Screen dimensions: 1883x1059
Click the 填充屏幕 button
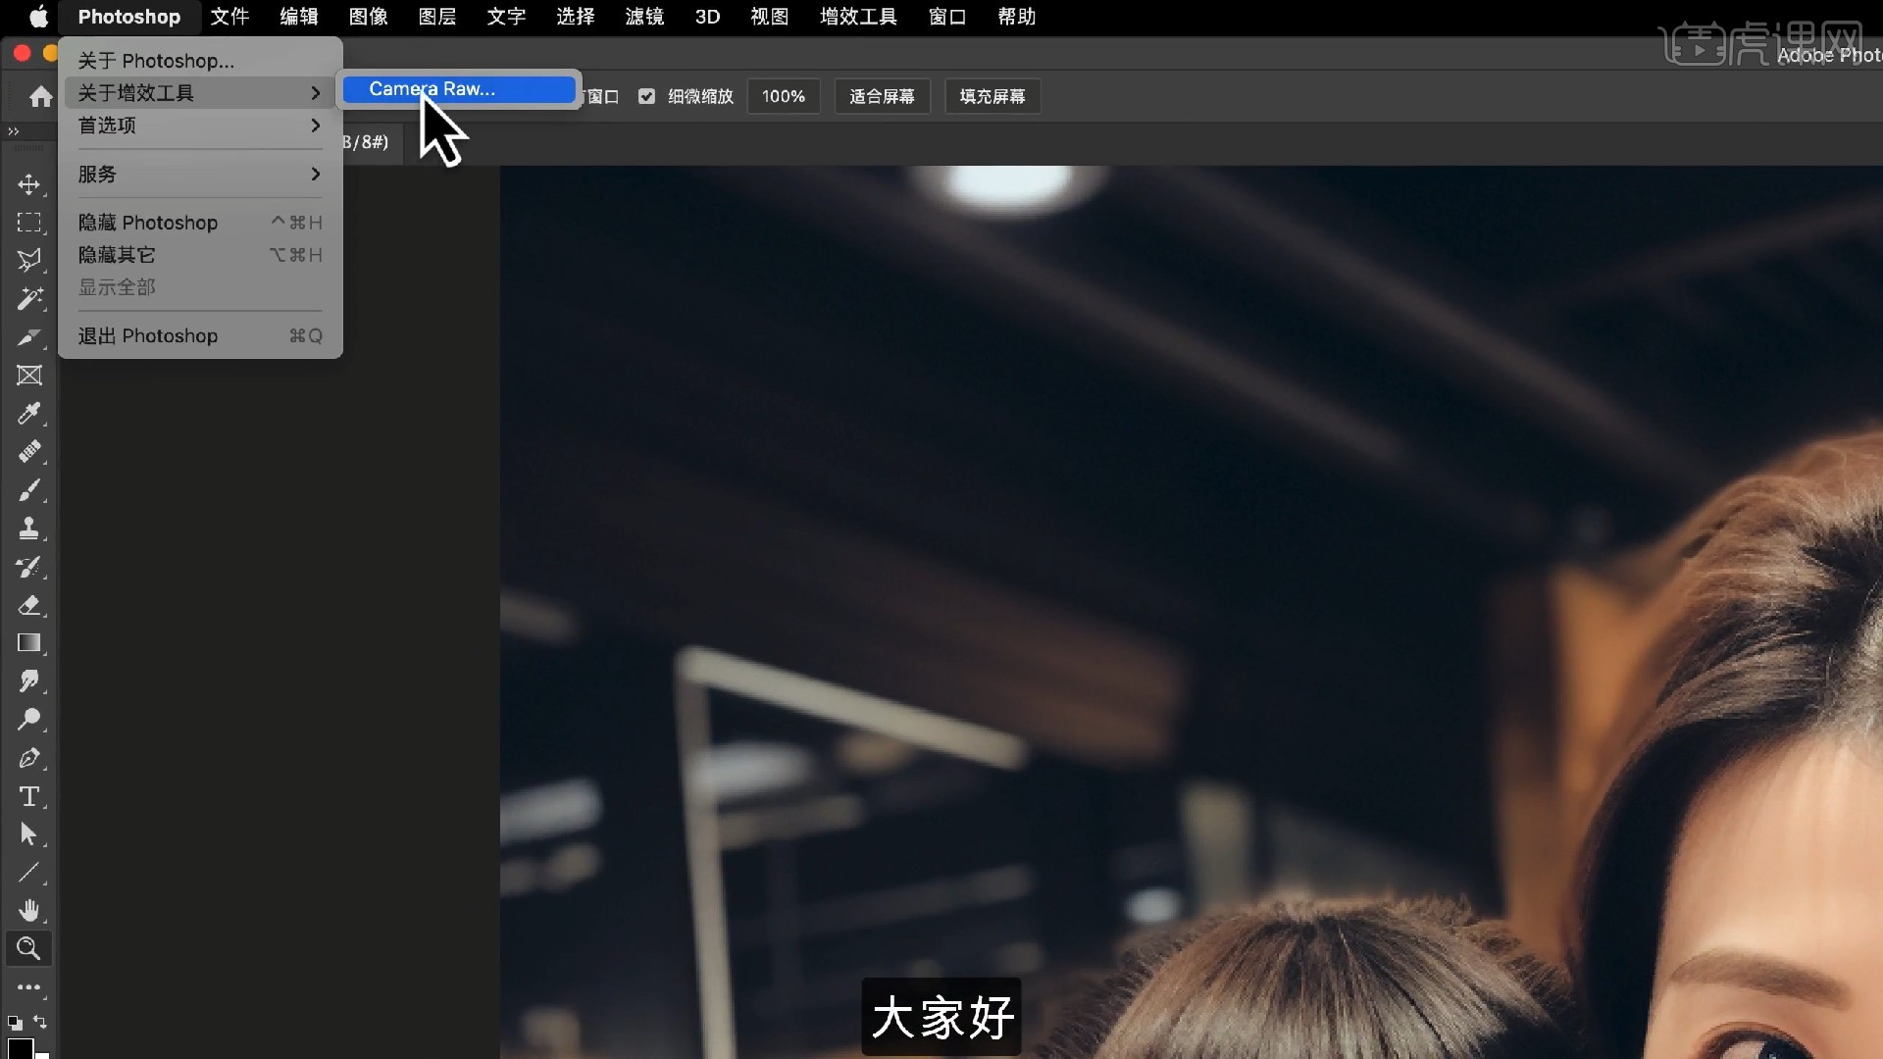click(992, 96)
